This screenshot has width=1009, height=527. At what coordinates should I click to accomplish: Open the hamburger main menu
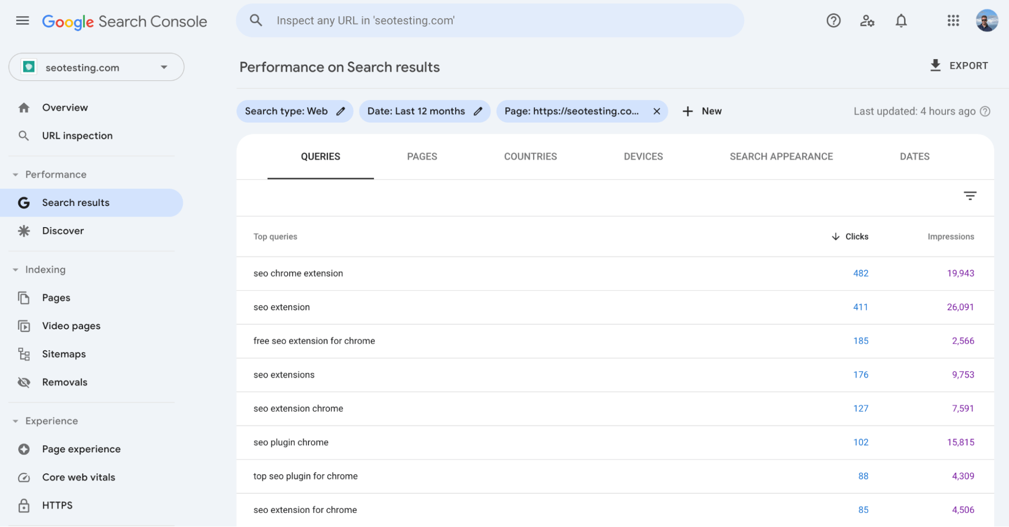click(22, 21)
